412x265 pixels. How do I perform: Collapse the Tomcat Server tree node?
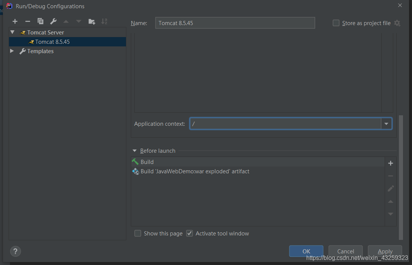(x=12, y=32)
